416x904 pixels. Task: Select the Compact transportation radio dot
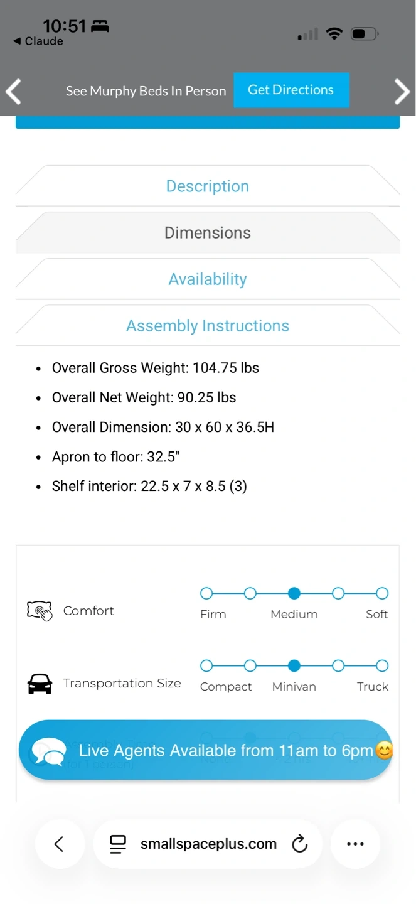[x=206, y=665]
